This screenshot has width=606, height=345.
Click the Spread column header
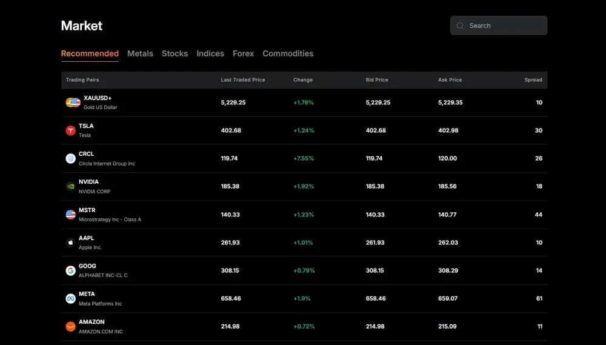(533, 79)
